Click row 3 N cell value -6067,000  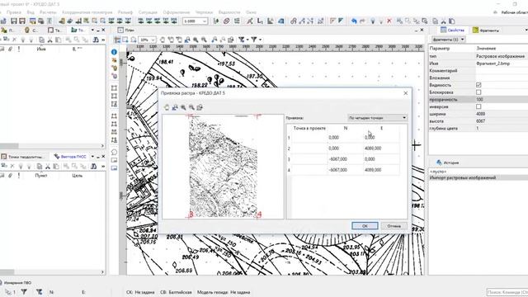(x=345, y=159)
